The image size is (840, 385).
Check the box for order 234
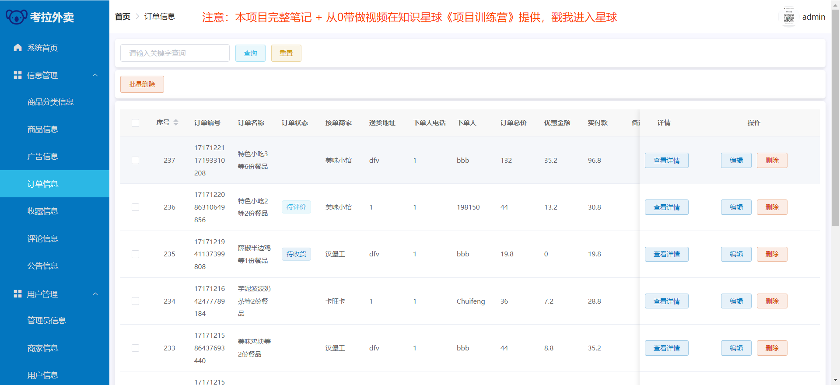(x=136, y=301)
